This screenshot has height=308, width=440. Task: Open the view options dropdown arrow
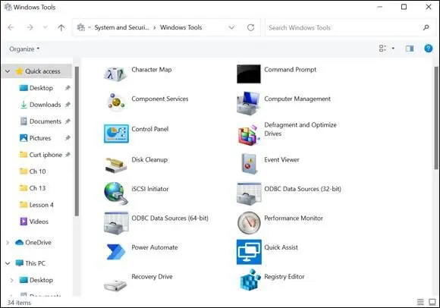(x=393, y=49)
